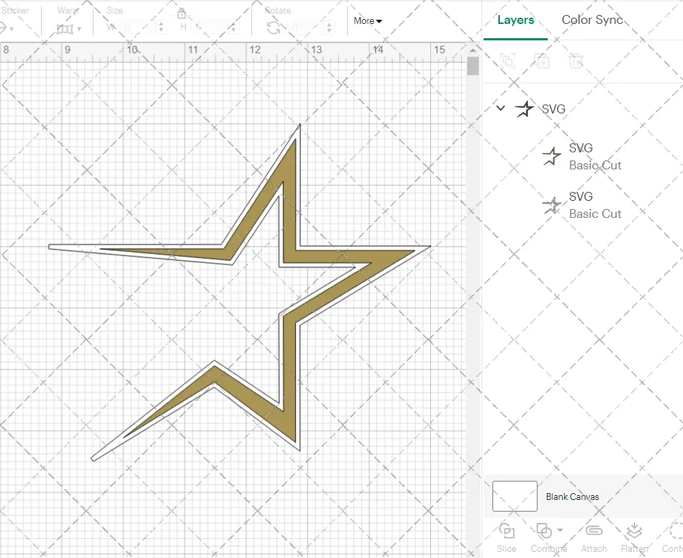The width and height of the screenshot is (683, 558).
Task: Expand the Combine dropdown arrow
Action: tap(560, 530)
